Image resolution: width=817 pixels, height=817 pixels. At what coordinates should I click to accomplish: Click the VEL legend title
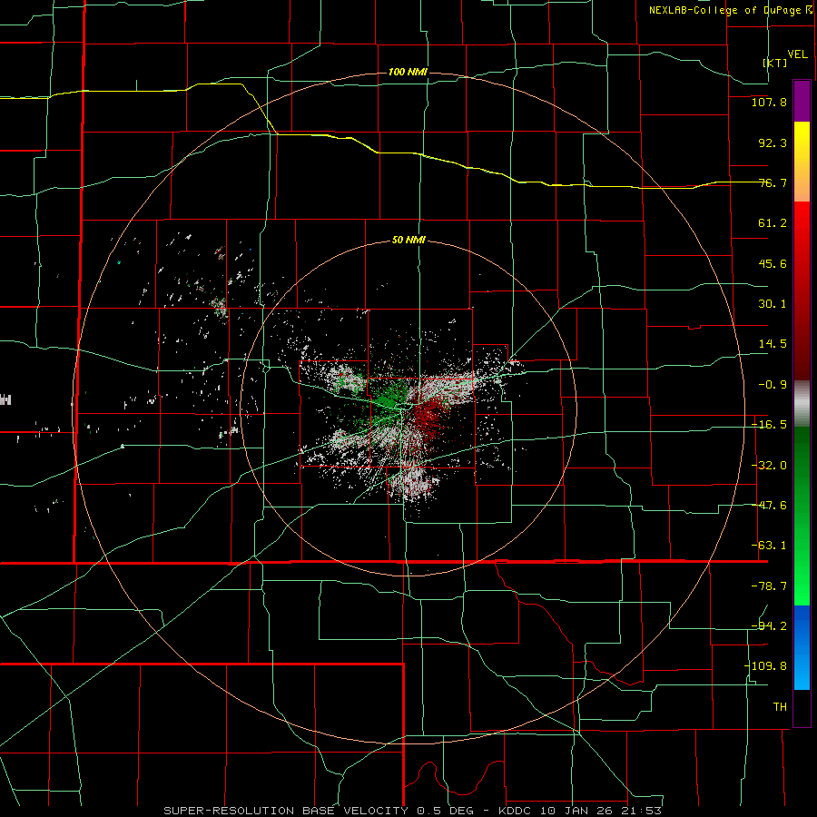coord(797,54)
